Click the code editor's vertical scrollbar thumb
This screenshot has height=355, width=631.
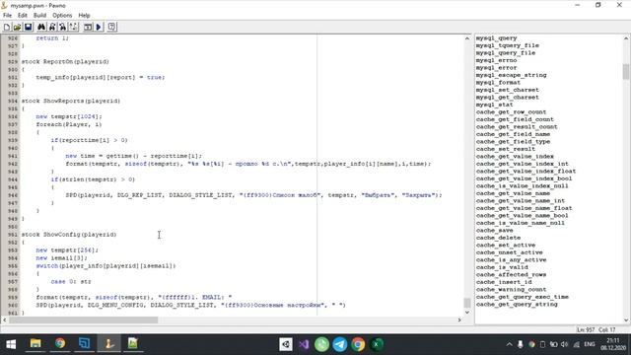(467, 303)
